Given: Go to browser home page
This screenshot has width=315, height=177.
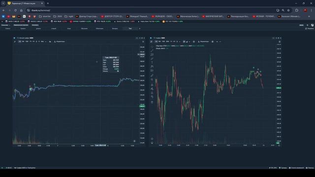Looking at the screenshot, I should pyautogui.click(x=21, y=10).
